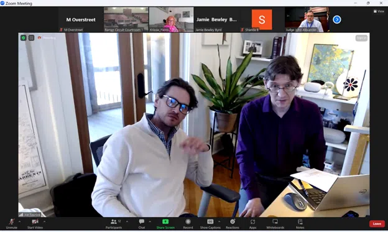Start sharing with Share Screen
The image size is (388, 232).
pos(165,224)
